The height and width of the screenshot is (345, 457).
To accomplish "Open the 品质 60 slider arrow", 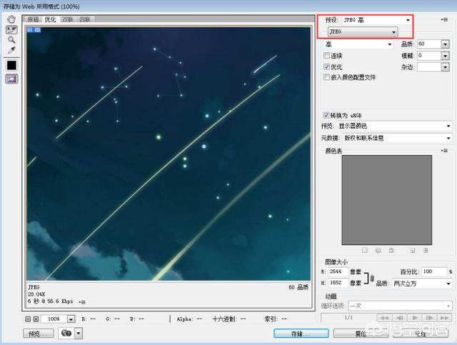I will [445, 44].
